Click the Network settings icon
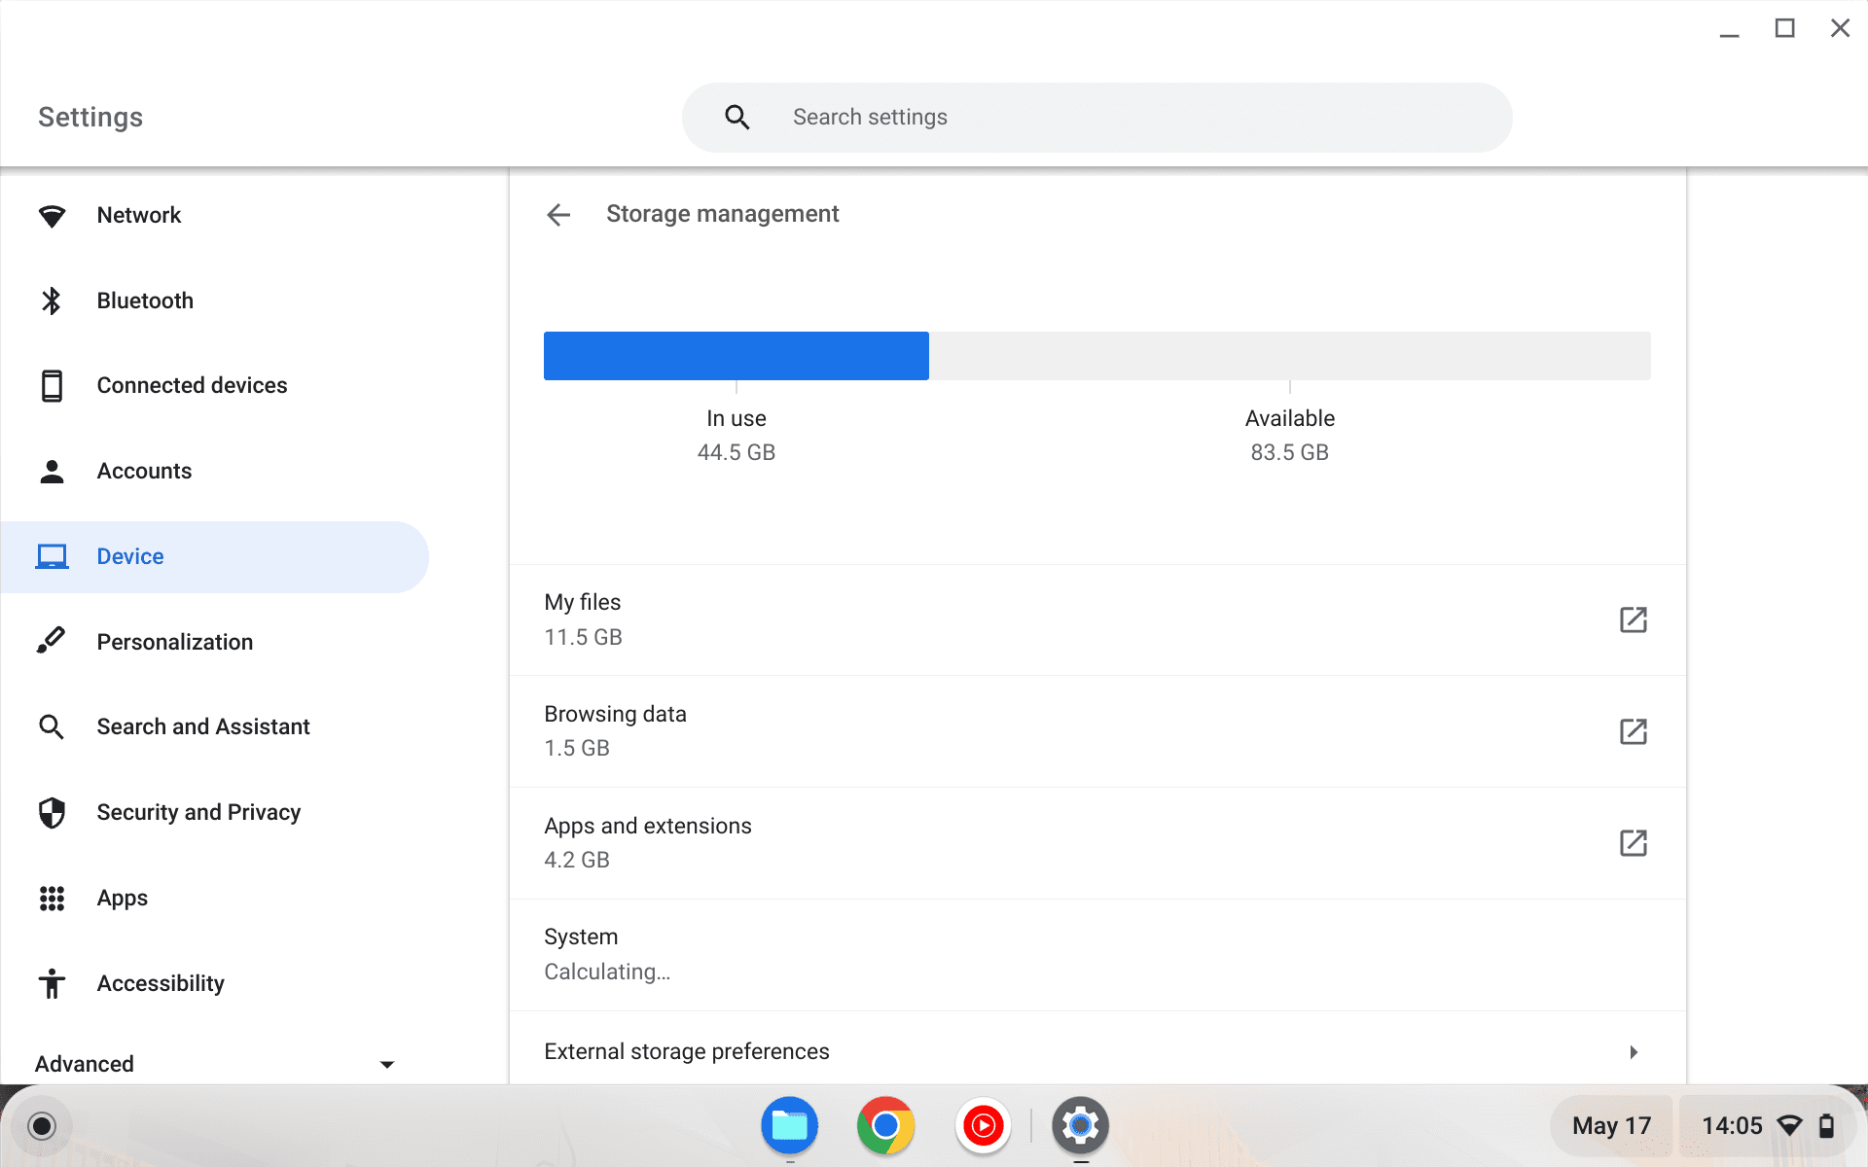This screenshot has height=1167, width=1868. (50, 214)
